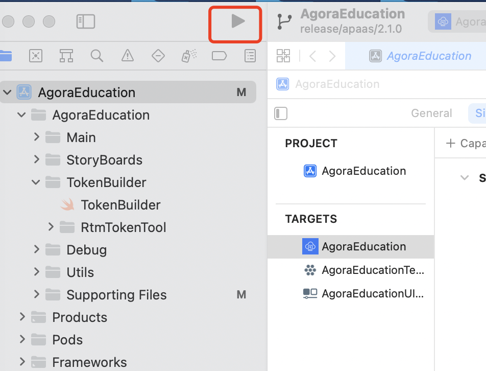
Task: Click the blue project icon under PROJECT
Action: pyautogui.click(x=310, y=171)
